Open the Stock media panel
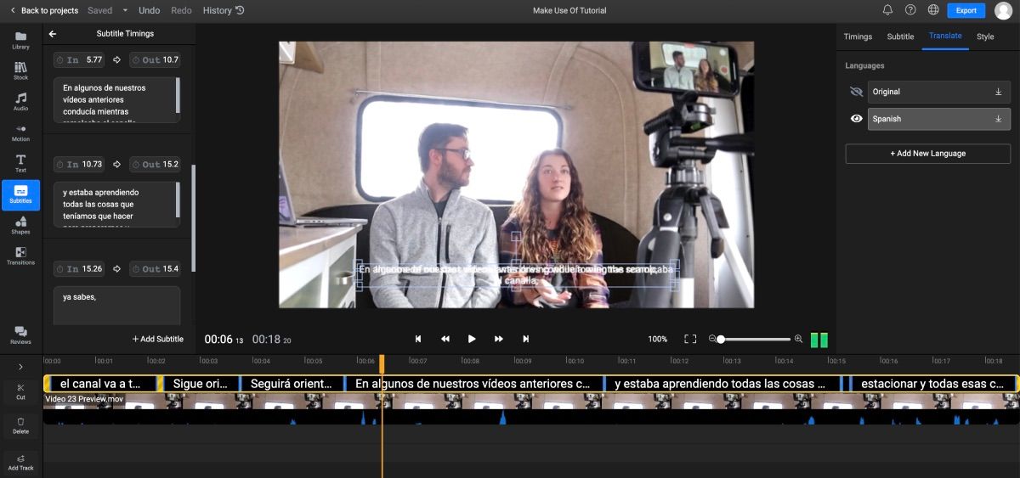Viewport: 1020px width, 478px height. pos(20,70)
